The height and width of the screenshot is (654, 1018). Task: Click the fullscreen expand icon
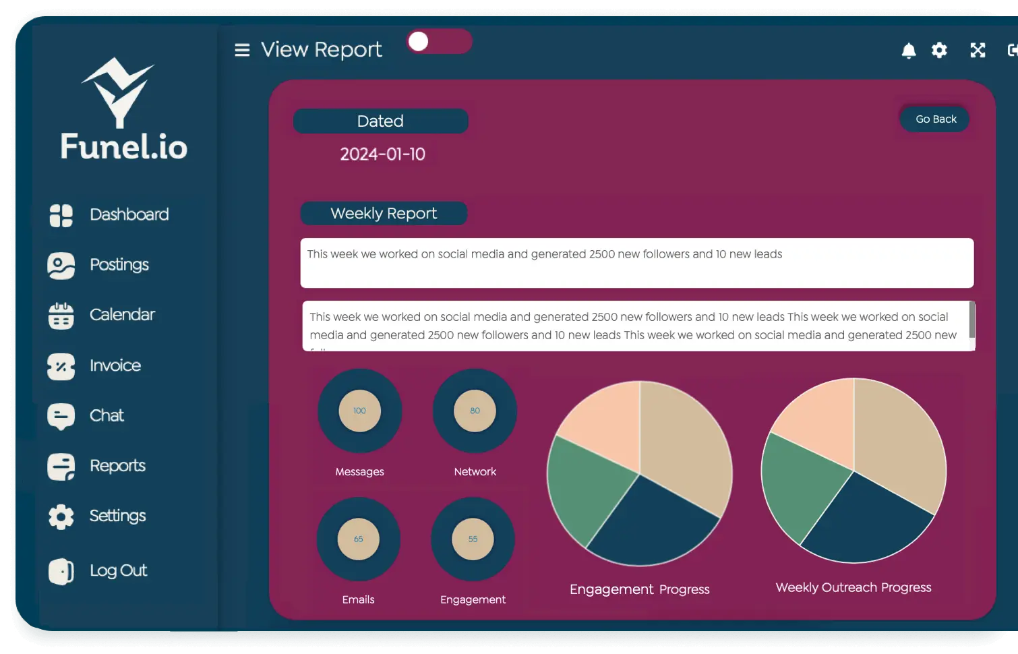[978, 50]
